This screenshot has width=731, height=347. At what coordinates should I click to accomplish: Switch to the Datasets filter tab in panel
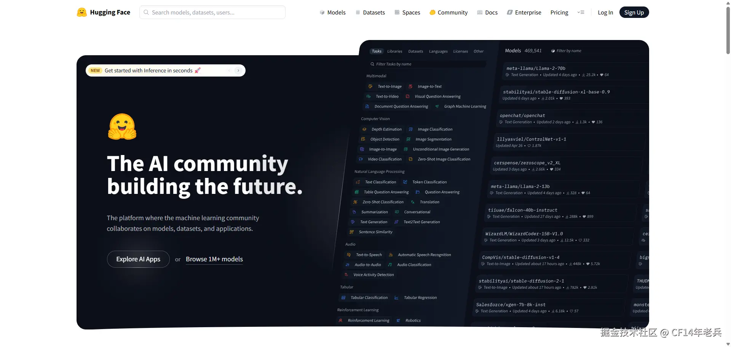(x=416, y=51)
